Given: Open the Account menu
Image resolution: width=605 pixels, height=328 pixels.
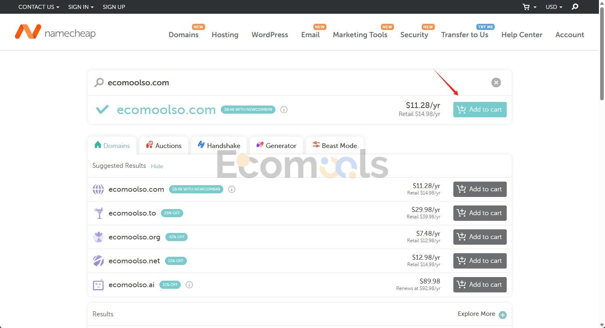Looking at the screenshot, I should click(569, 35).
